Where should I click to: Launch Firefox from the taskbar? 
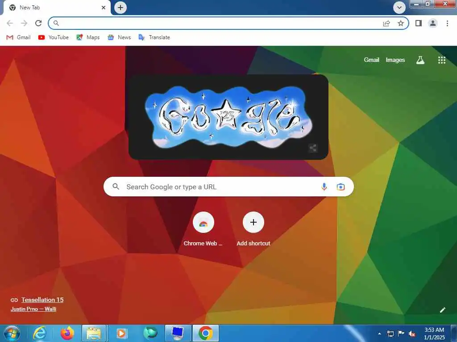(67, 333)
